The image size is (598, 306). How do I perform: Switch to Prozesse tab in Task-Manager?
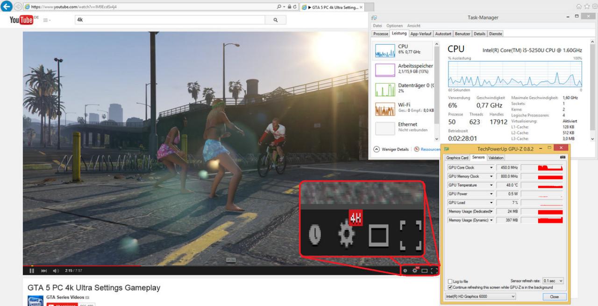click(x=381, y=34)
